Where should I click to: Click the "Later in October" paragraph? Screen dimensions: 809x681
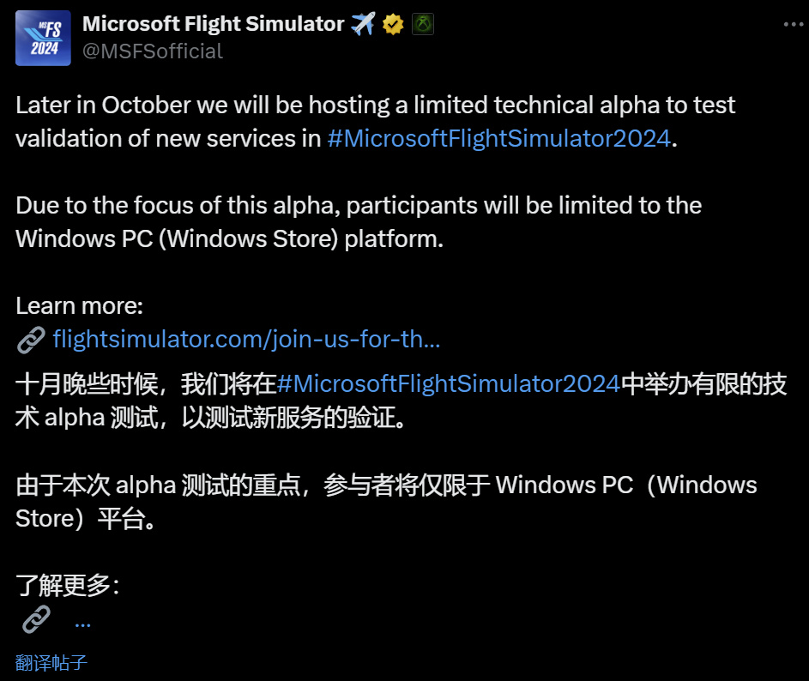tap(257, 106)
